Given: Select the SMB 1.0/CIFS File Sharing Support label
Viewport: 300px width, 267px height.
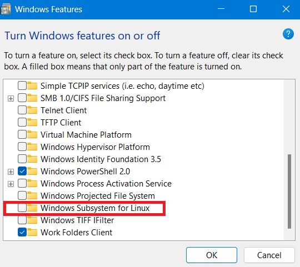Looking at the screenshot, I should [x=103, y=98].
